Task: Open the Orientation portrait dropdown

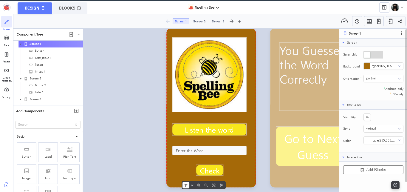Action: point(383,79)
